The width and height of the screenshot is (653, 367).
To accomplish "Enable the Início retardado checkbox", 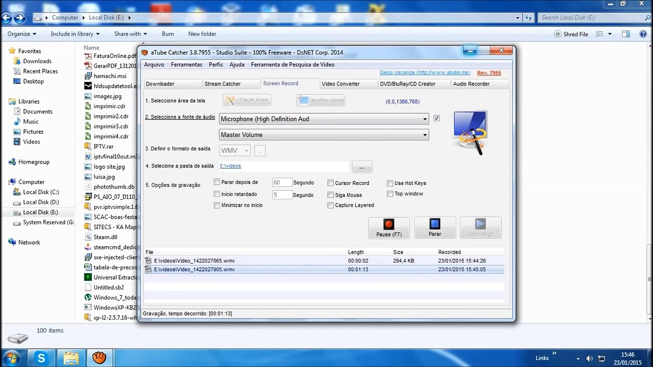I will (x=217, y=194).
